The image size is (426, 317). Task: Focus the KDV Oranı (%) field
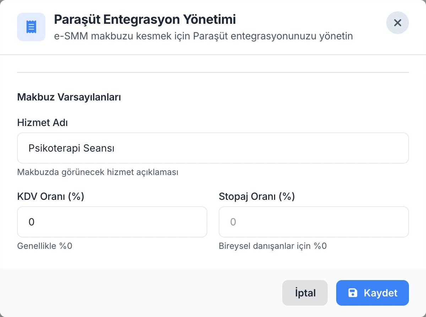[x=112, y=222]
